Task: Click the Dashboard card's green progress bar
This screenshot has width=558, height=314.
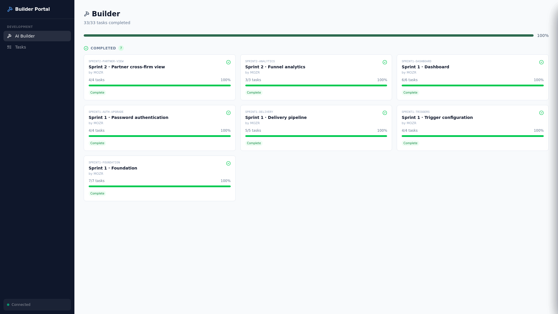Action: pos(473,85)
